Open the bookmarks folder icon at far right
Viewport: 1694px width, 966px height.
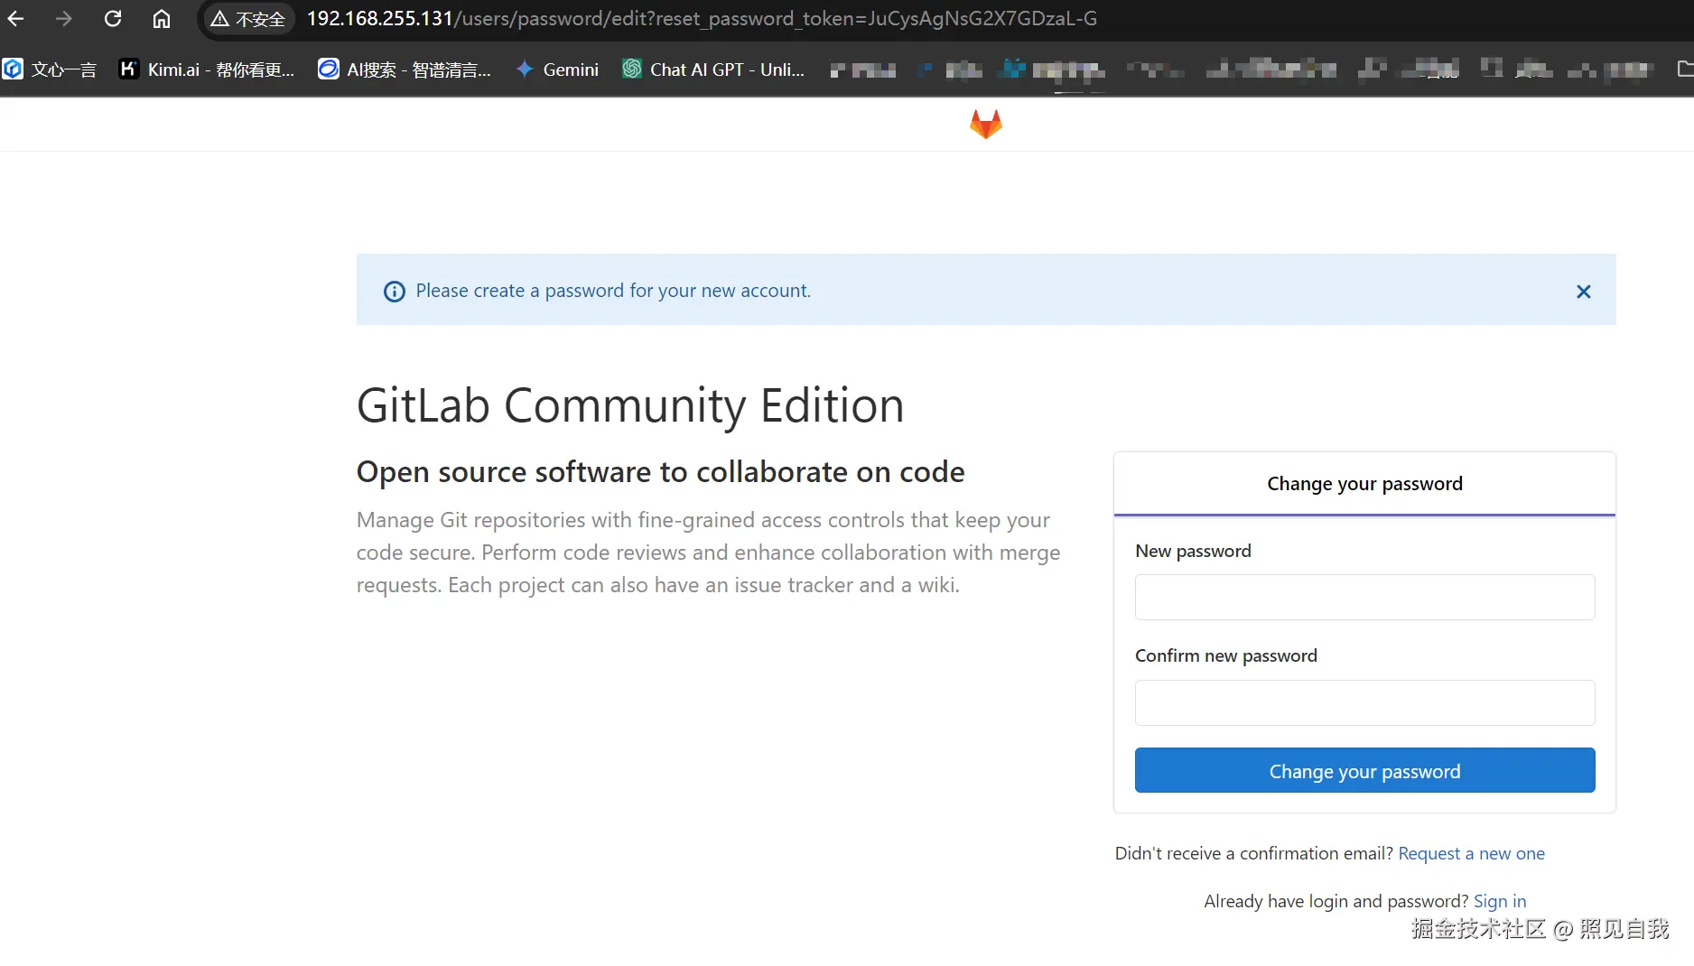pyautogui.click(x=1684, y=70)
